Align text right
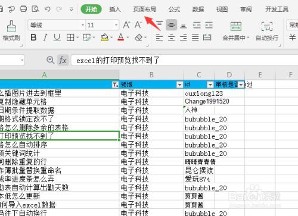 pos(183,37)
